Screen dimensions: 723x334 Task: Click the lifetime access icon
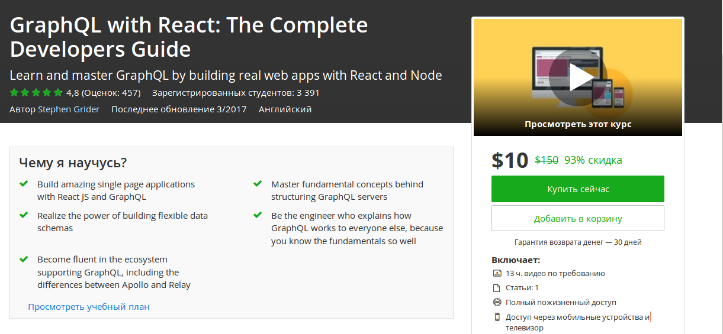pos(497,302)
